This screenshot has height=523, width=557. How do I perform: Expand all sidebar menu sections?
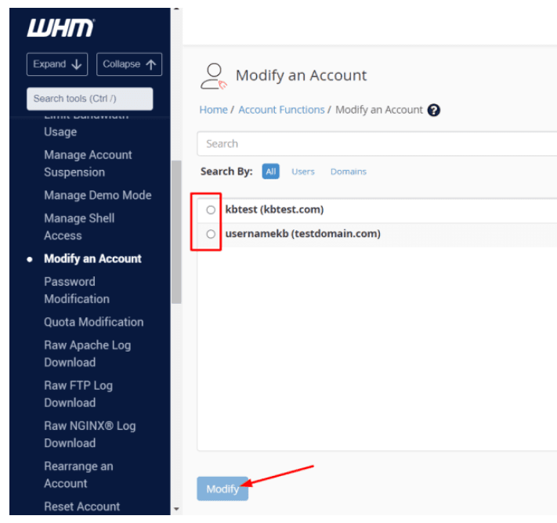[59, 64]
